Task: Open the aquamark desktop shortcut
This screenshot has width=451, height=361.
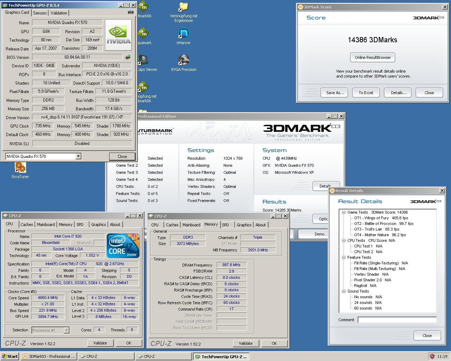Action: (144, 37)
